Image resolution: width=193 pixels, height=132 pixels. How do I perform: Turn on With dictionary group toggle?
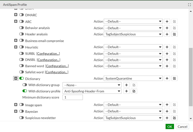tap(25, 85)
